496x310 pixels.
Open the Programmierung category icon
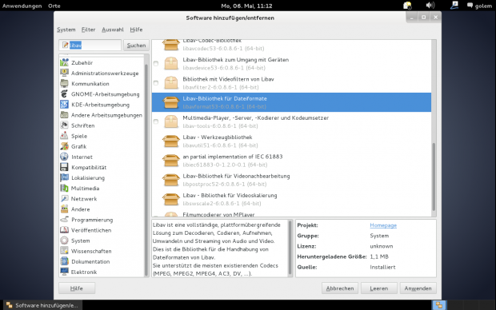[64, 219]
